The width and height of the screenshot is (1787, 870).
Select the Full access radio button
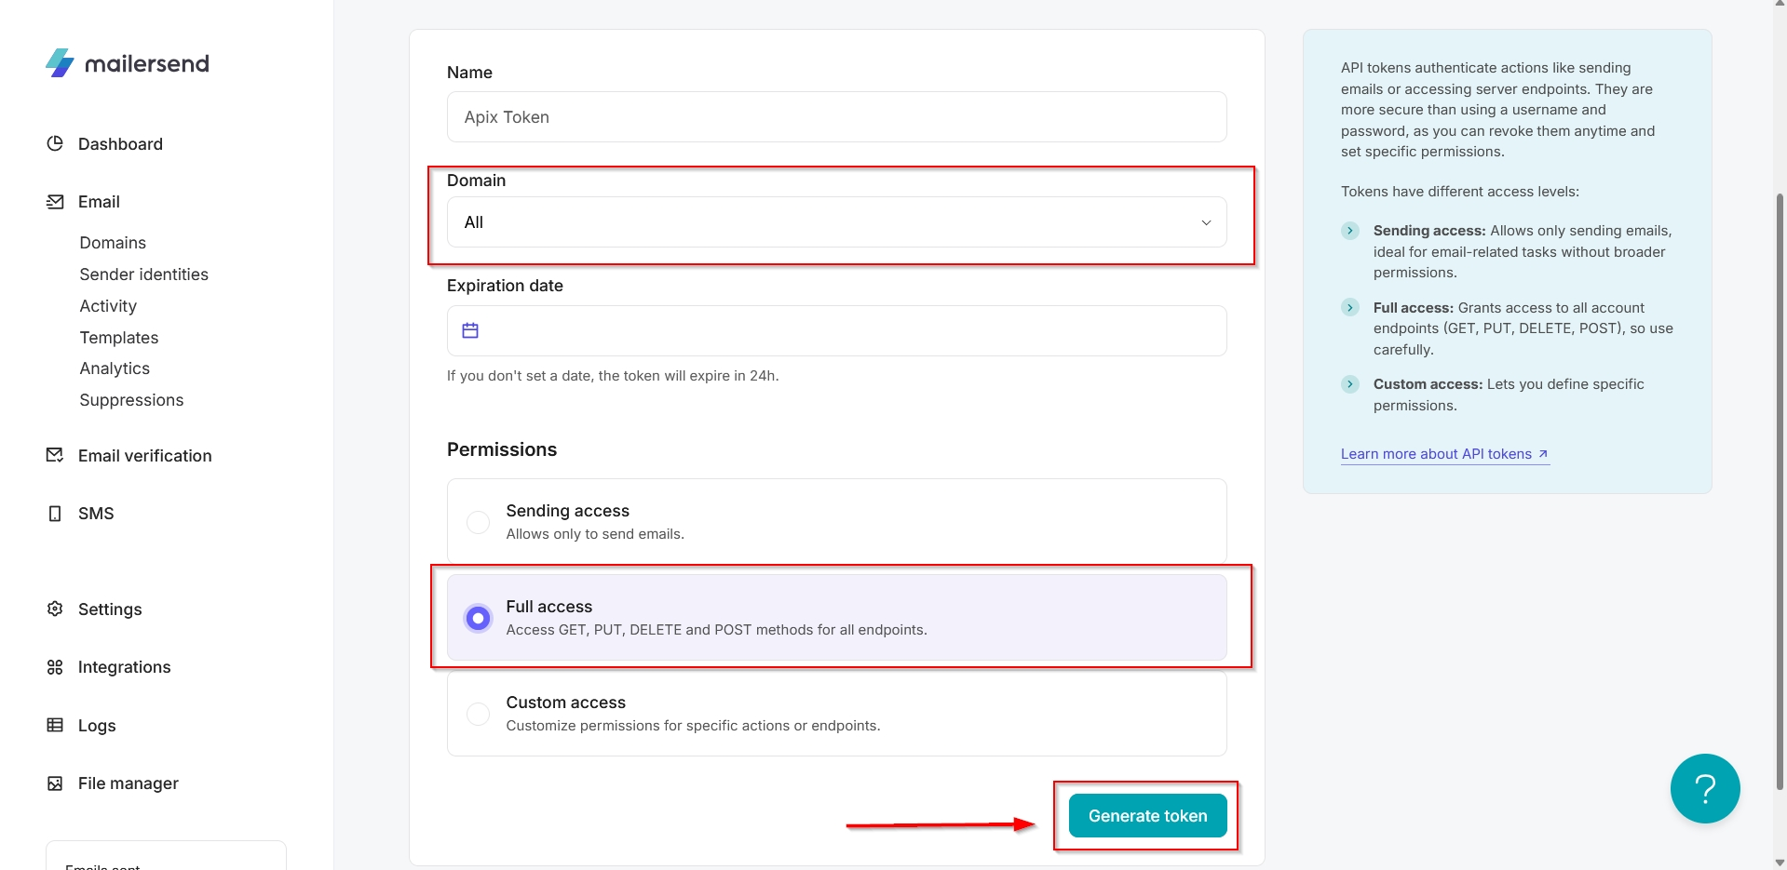coord(478,618)
